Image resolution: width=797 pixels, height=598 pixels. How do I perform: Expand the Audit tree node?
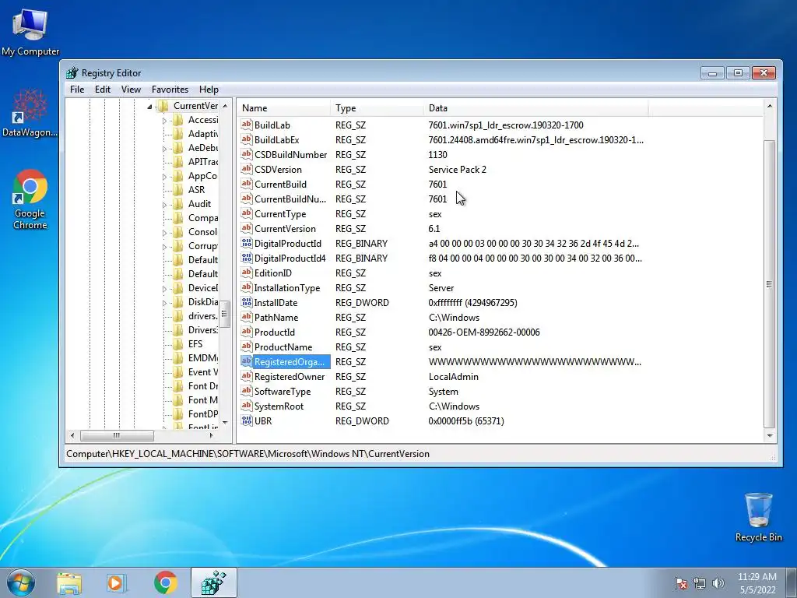(x=164, y=205)
